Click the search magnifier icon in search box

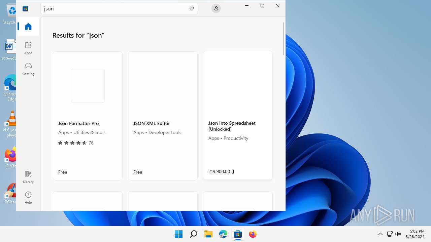[x=192, y=8]
